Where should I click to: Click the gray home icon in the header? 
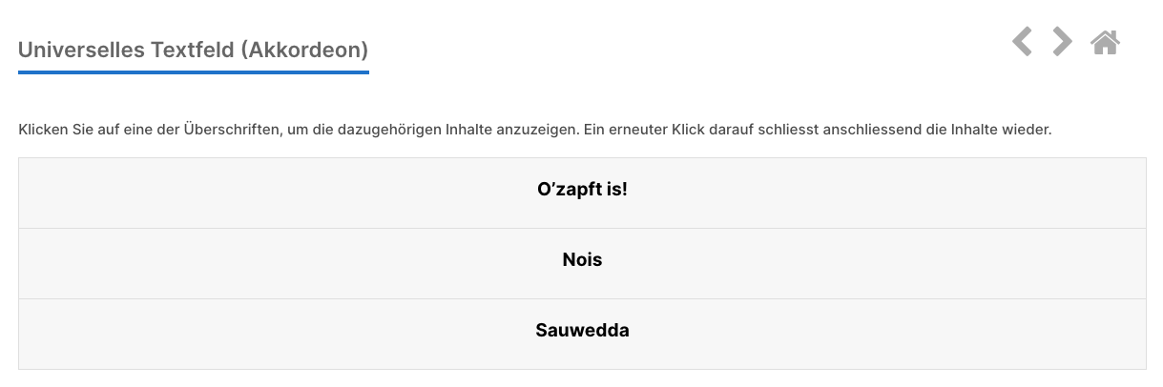[1105, 42]
